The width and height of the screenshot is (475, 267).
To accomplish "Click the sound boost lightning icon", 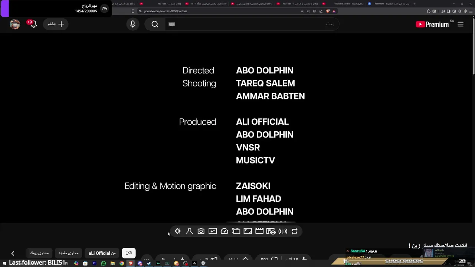I will [x=283, y=231].
